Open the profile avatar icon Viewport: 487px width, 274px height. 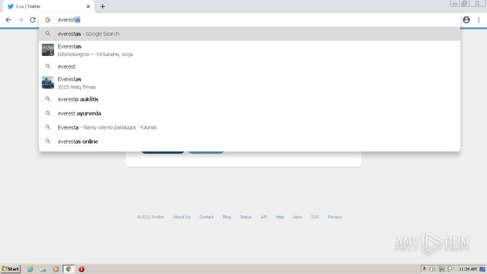coord(466,19)
